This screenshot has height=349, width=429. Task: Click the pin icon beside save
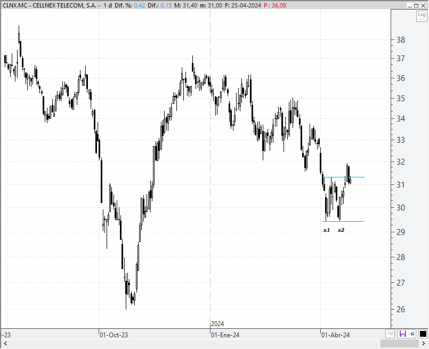click(412, 334)
